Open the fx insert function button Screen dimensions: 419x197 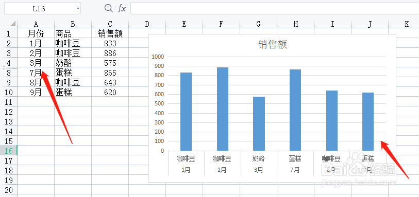122,9
